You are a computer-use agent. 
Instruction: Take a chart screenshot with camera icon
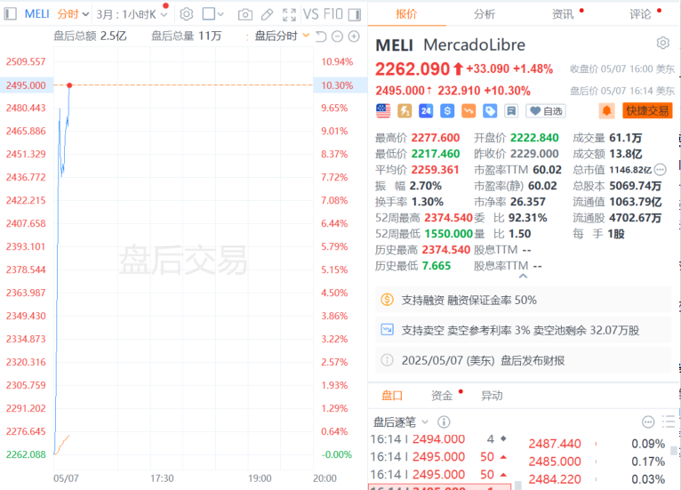click(x=245, y=15)
